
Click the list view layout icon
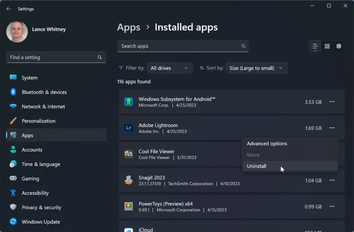(x=315, y=46)
